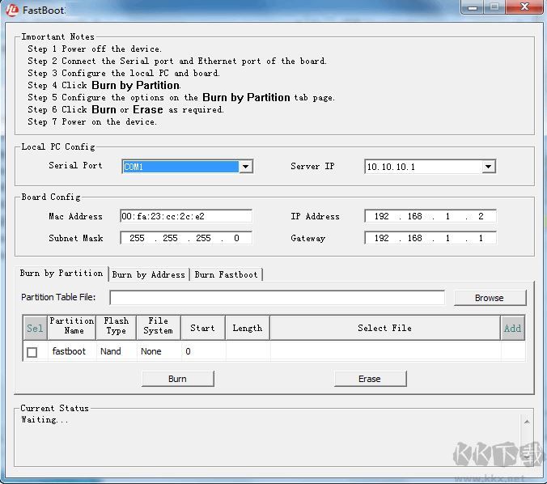Tick the fastboot partition checkbox
Image resolution: width=547 pixels, height=484 pixels.
(x=32, y=352)
